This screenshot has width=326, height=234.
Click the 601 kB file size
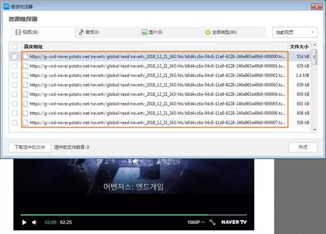click(303, 104)
